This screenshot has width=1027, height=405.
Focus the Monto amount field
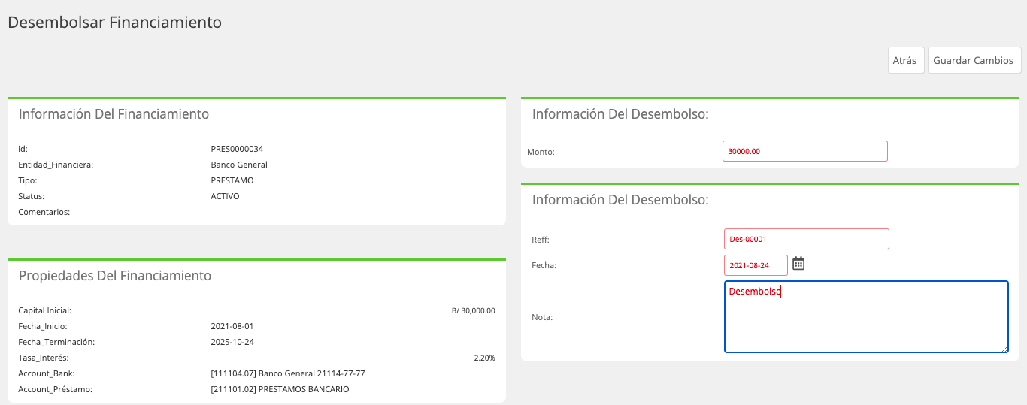[805, 151]
